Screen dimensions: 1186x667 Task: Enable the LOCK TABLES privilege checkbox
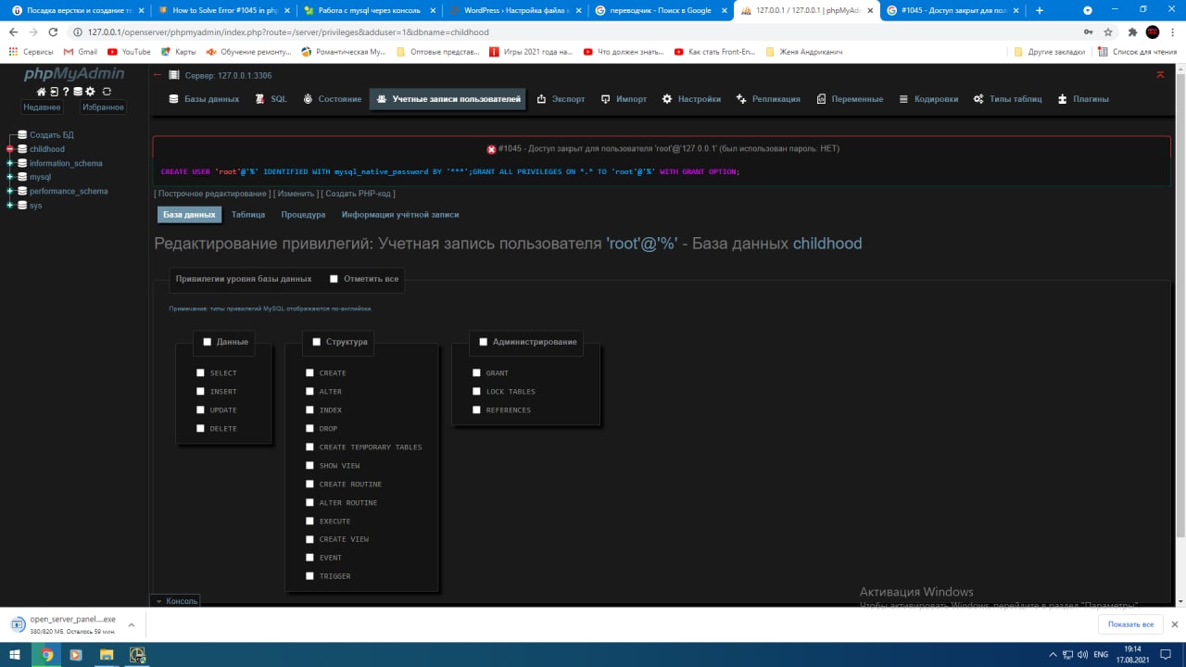[x=477, y=392]
